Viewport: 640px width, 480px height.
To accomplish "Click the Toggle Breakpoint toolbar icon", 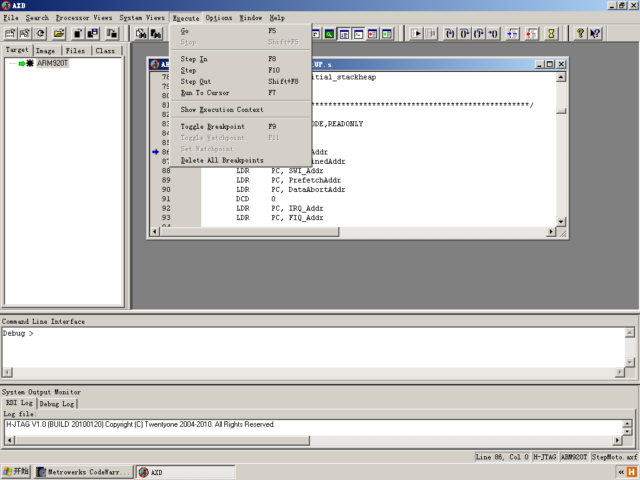I will click(531, 34).
